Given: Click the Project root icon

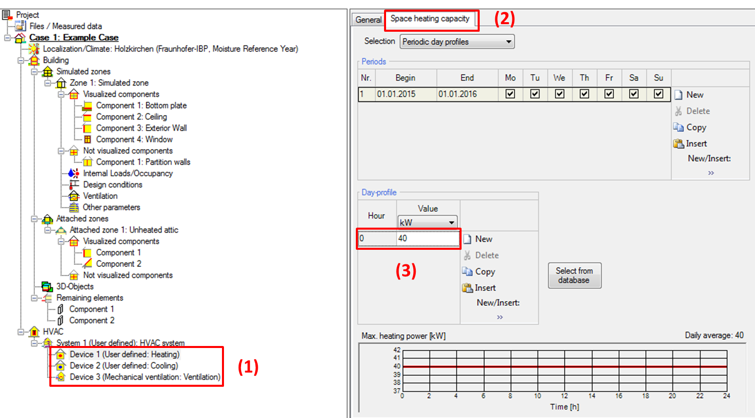Looking at the screenshot, I should (7, 15).
